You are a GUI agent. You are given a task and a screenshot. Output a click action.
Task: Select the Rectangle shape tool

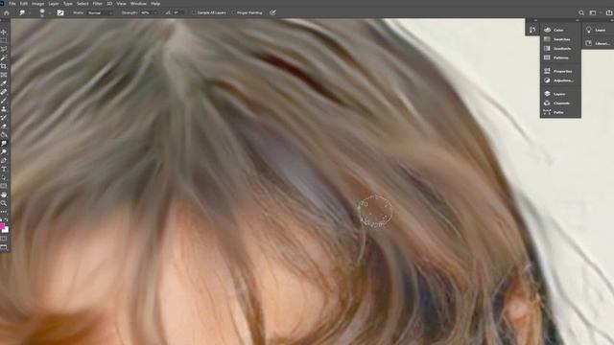tap(4, 186)
